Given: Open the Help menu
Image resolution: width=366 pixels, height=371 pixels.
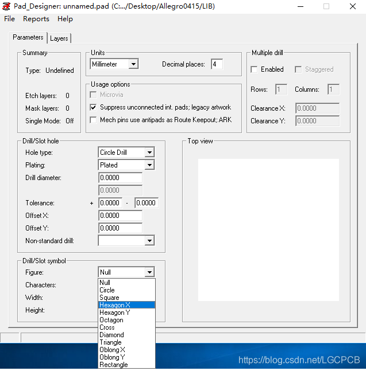Looking at the screenshot, I should (x=65, y=19).
